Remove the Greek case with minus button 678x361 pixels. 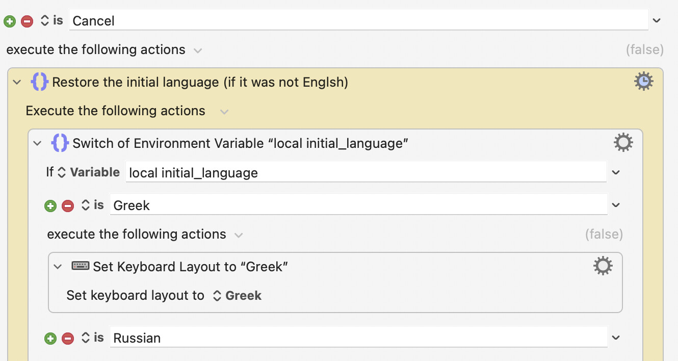pyautogui.click(x=67, y=206)
